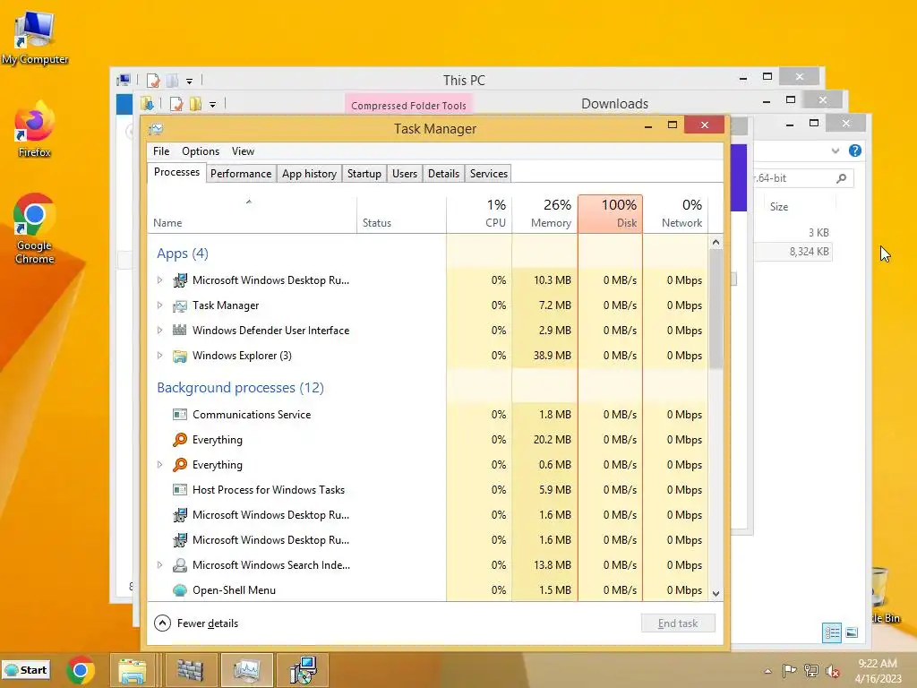Switch to the Performance tab
Screen dimensions: 917x688
[x=241, y=174]
